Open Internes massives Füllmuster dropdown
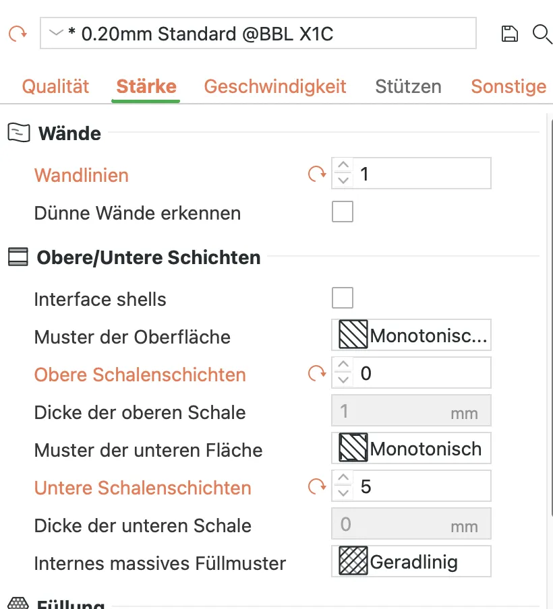 pos(411,562)
